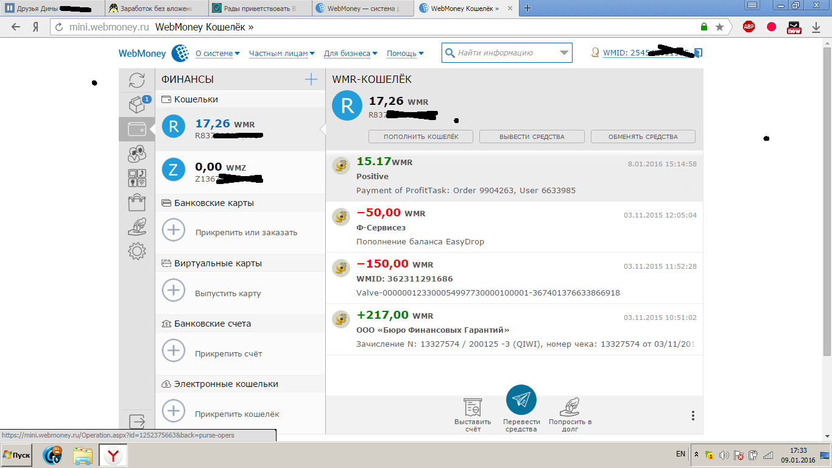Click the plus circle for Выпустить карту
The image size is (832, 468).
(174, 290)
